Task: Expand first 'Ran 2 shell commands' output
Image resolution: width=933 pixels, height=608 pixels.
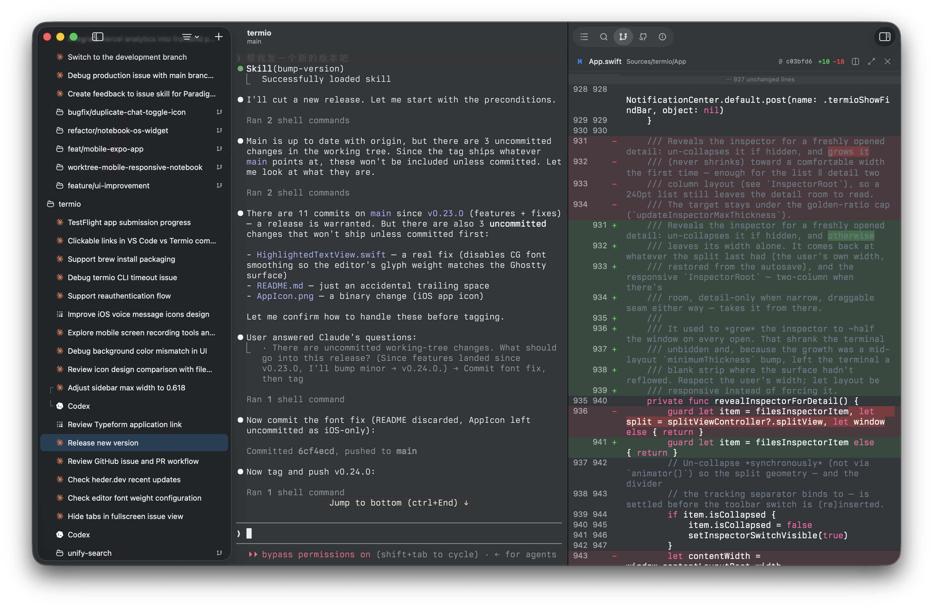Action: (298, 120)
